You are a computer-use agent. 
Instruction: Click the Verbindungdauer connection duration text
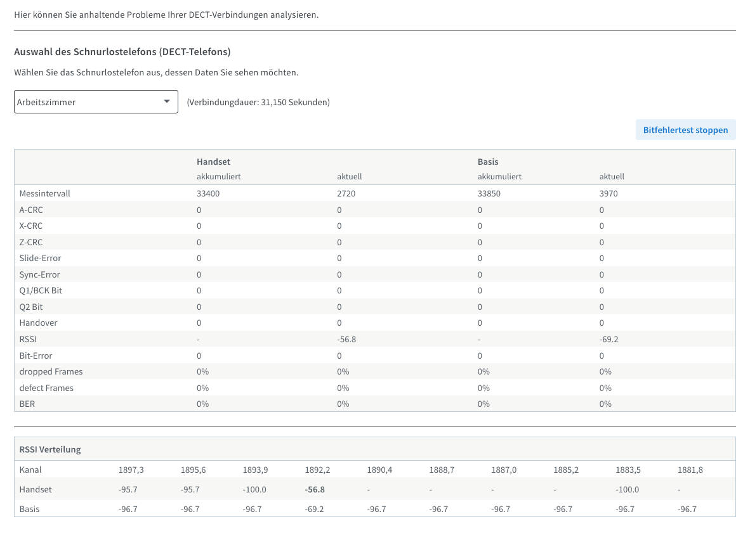click(x=258, y=102)
